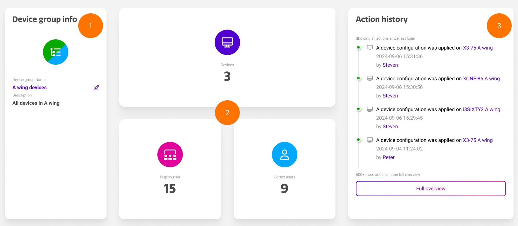Click monitor icon of i3SIXTY2 history entry
Screen dimensions: 518x226
(x=370, y=109)
